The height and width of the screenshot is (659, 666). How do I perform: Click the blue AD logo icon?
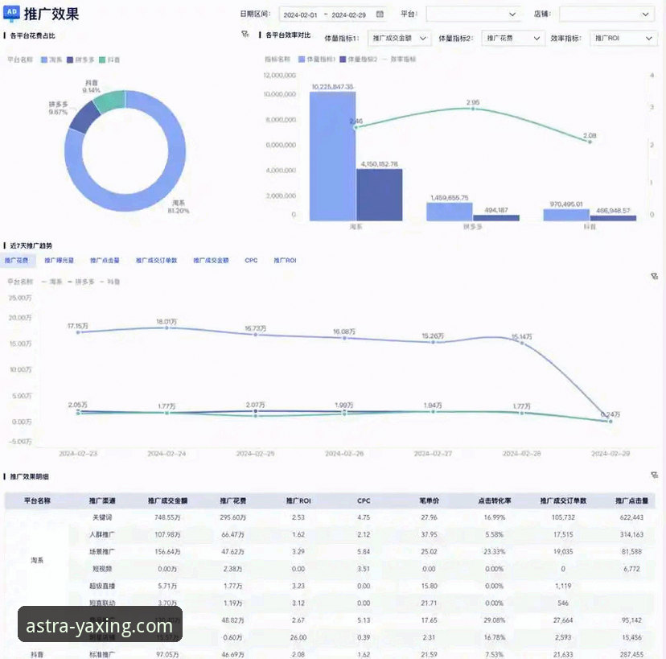tap(12, 13)
